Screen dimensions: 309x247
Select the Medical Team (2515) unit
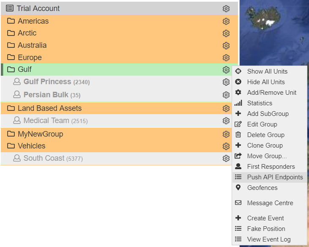point(55,121)
